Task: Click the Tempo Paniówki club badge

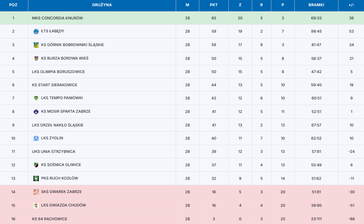Action: pyautogui.click(x=36, y=98)
